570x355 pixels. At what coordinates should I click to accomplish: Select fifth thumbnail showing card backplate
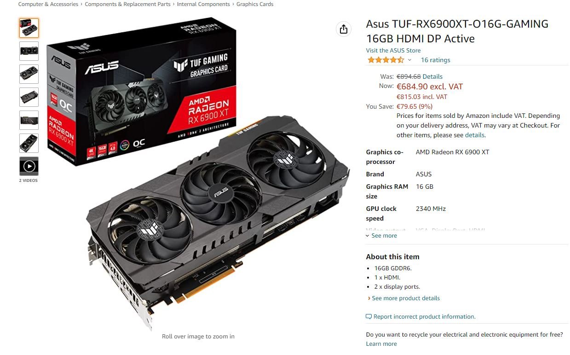click(x=29, y=120)
